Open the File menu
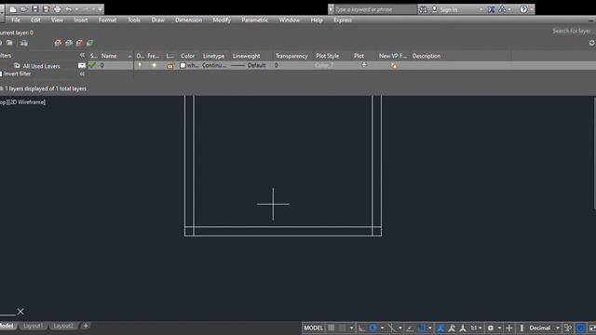This screenshot has height=335, width=596. (x=16, y=20)
